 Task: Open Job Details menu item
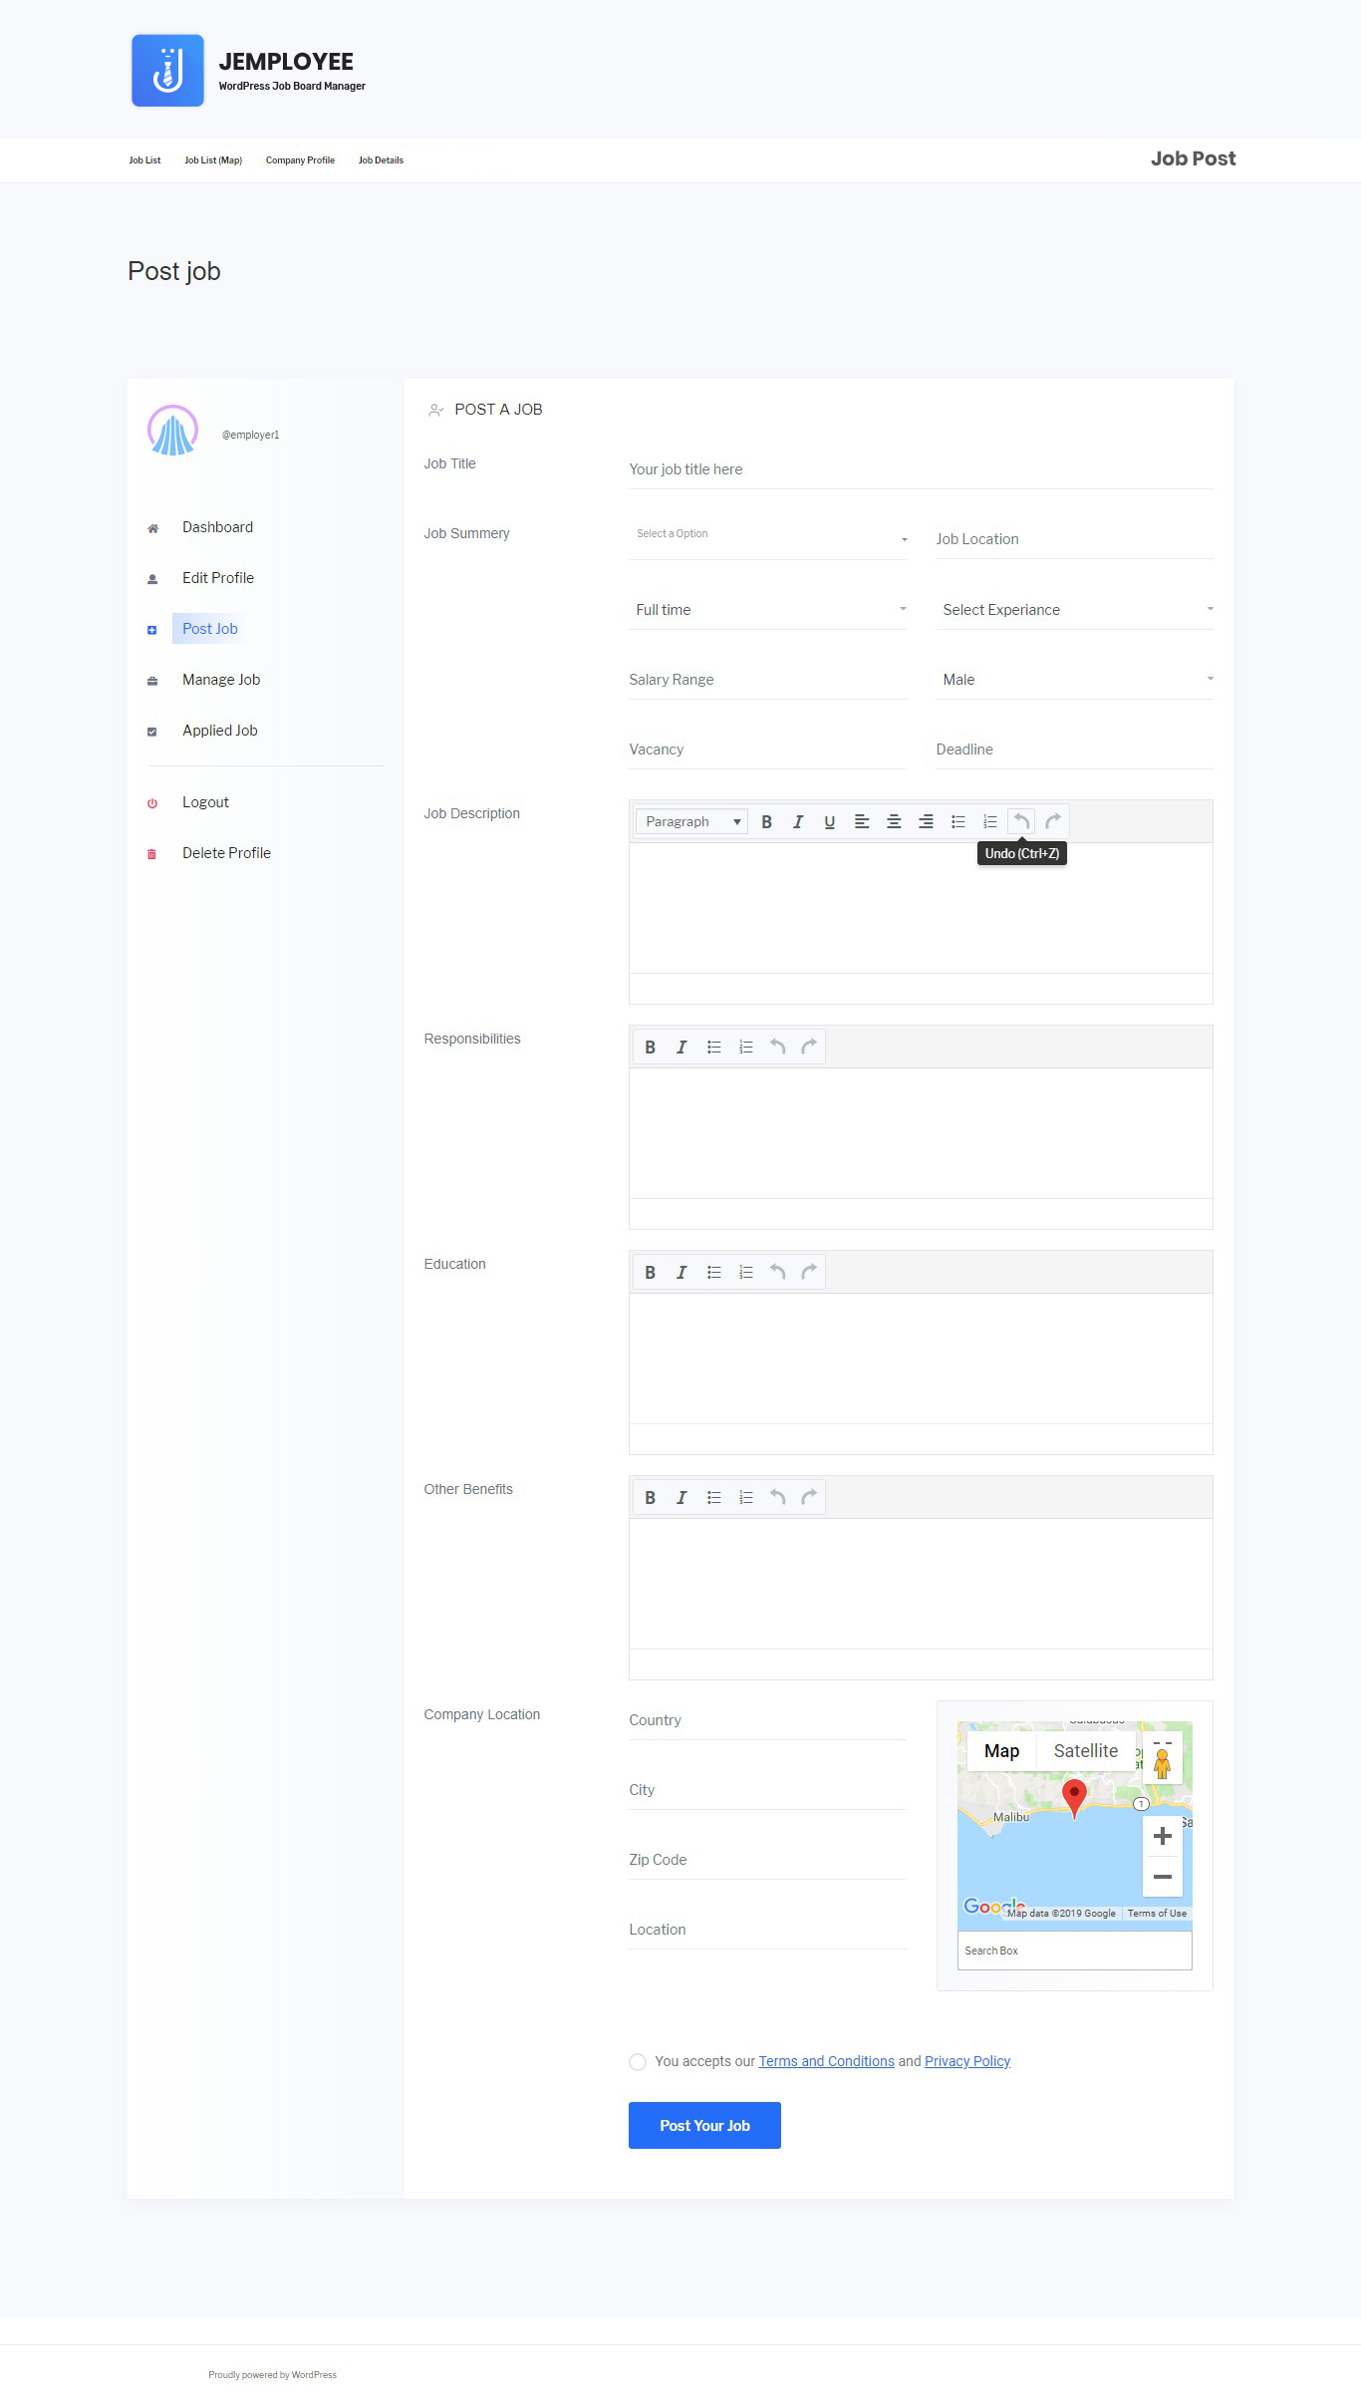click(x=381, y=160)
